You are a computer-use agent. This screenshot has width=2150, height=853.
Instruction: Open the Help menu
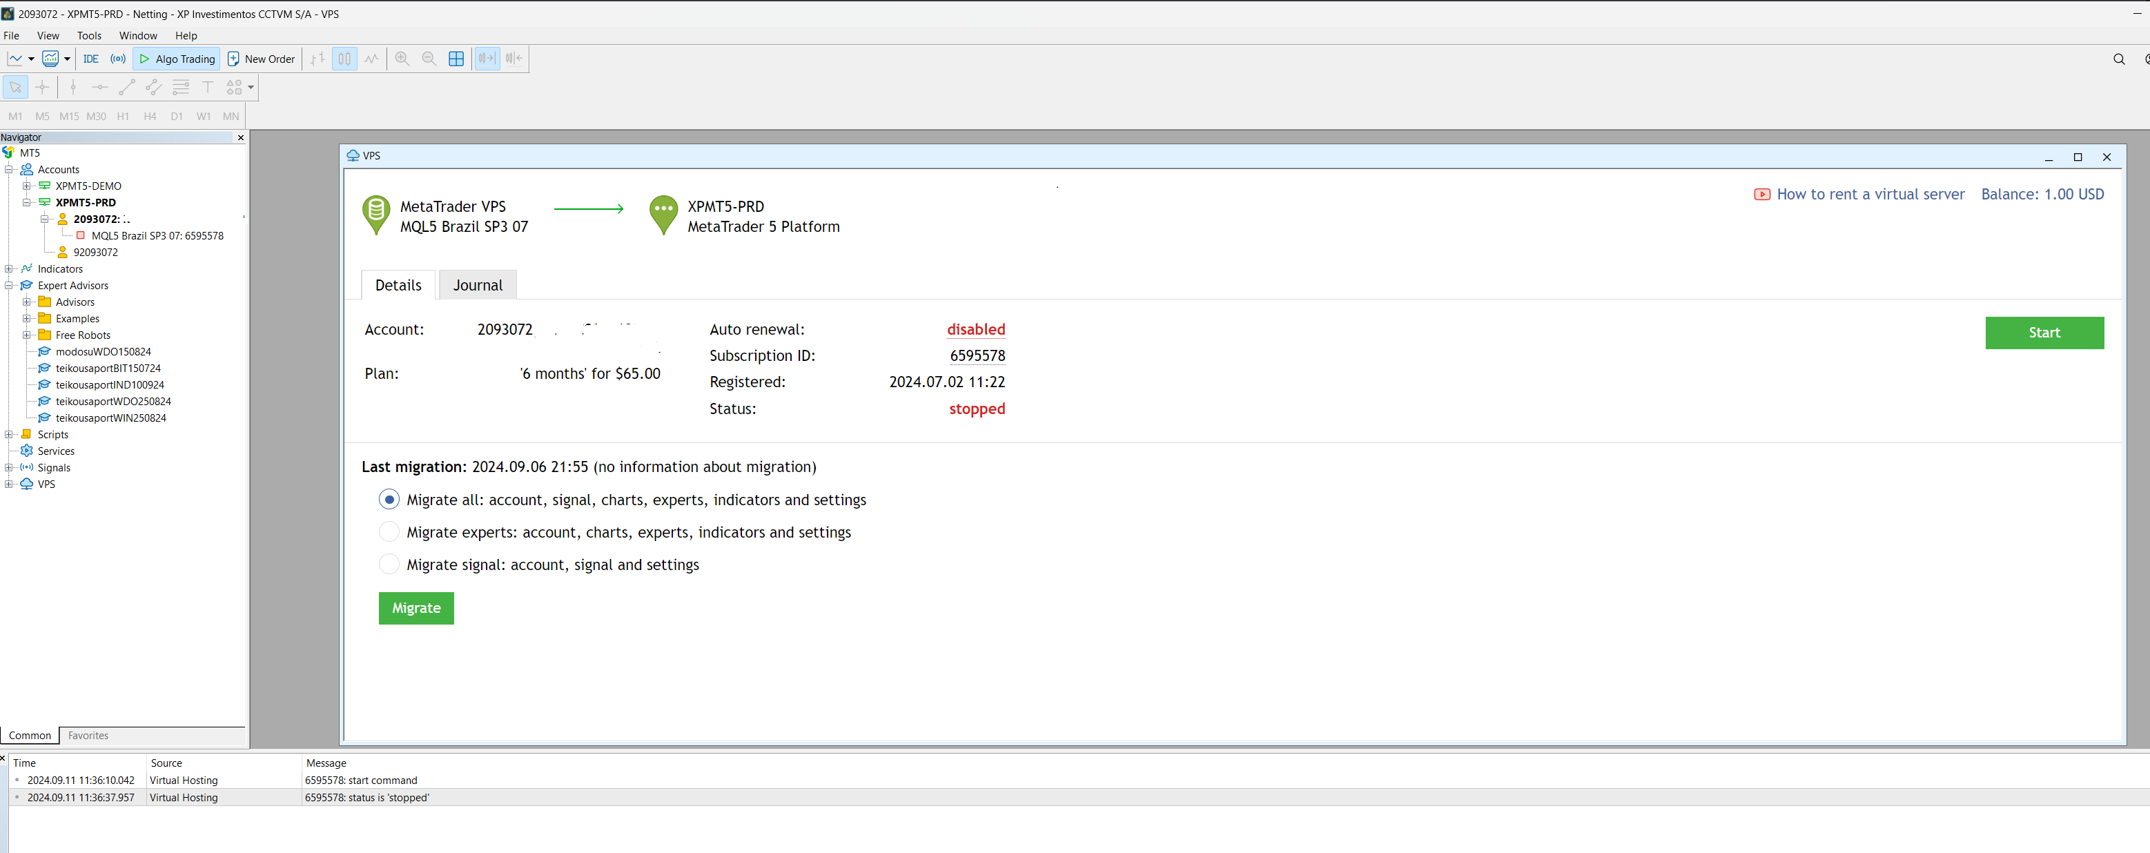click(186, 35)
